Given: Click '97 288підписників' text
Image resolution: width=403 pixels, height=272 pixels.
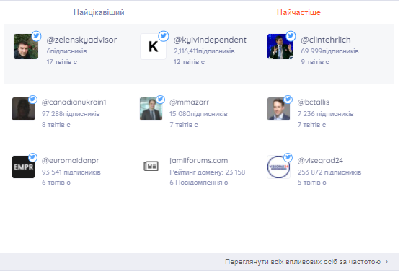Looking at the screenshot, I should (71, 114).
